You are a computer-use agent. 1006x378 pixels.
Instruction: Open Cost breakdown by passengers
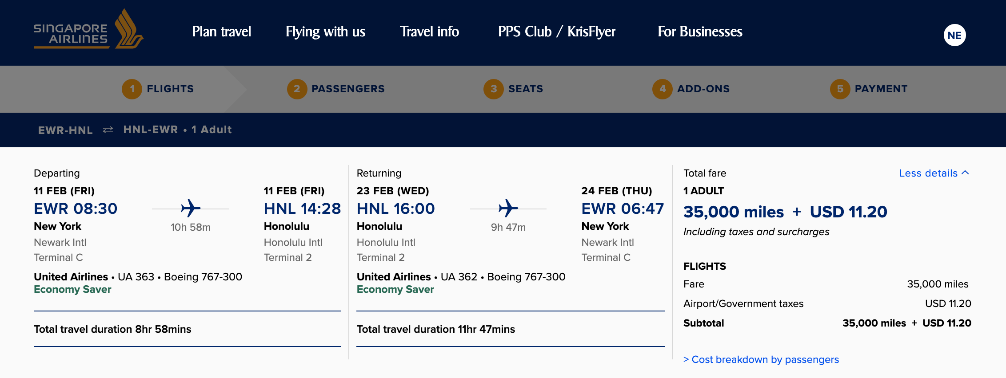[x=762, y=359]
